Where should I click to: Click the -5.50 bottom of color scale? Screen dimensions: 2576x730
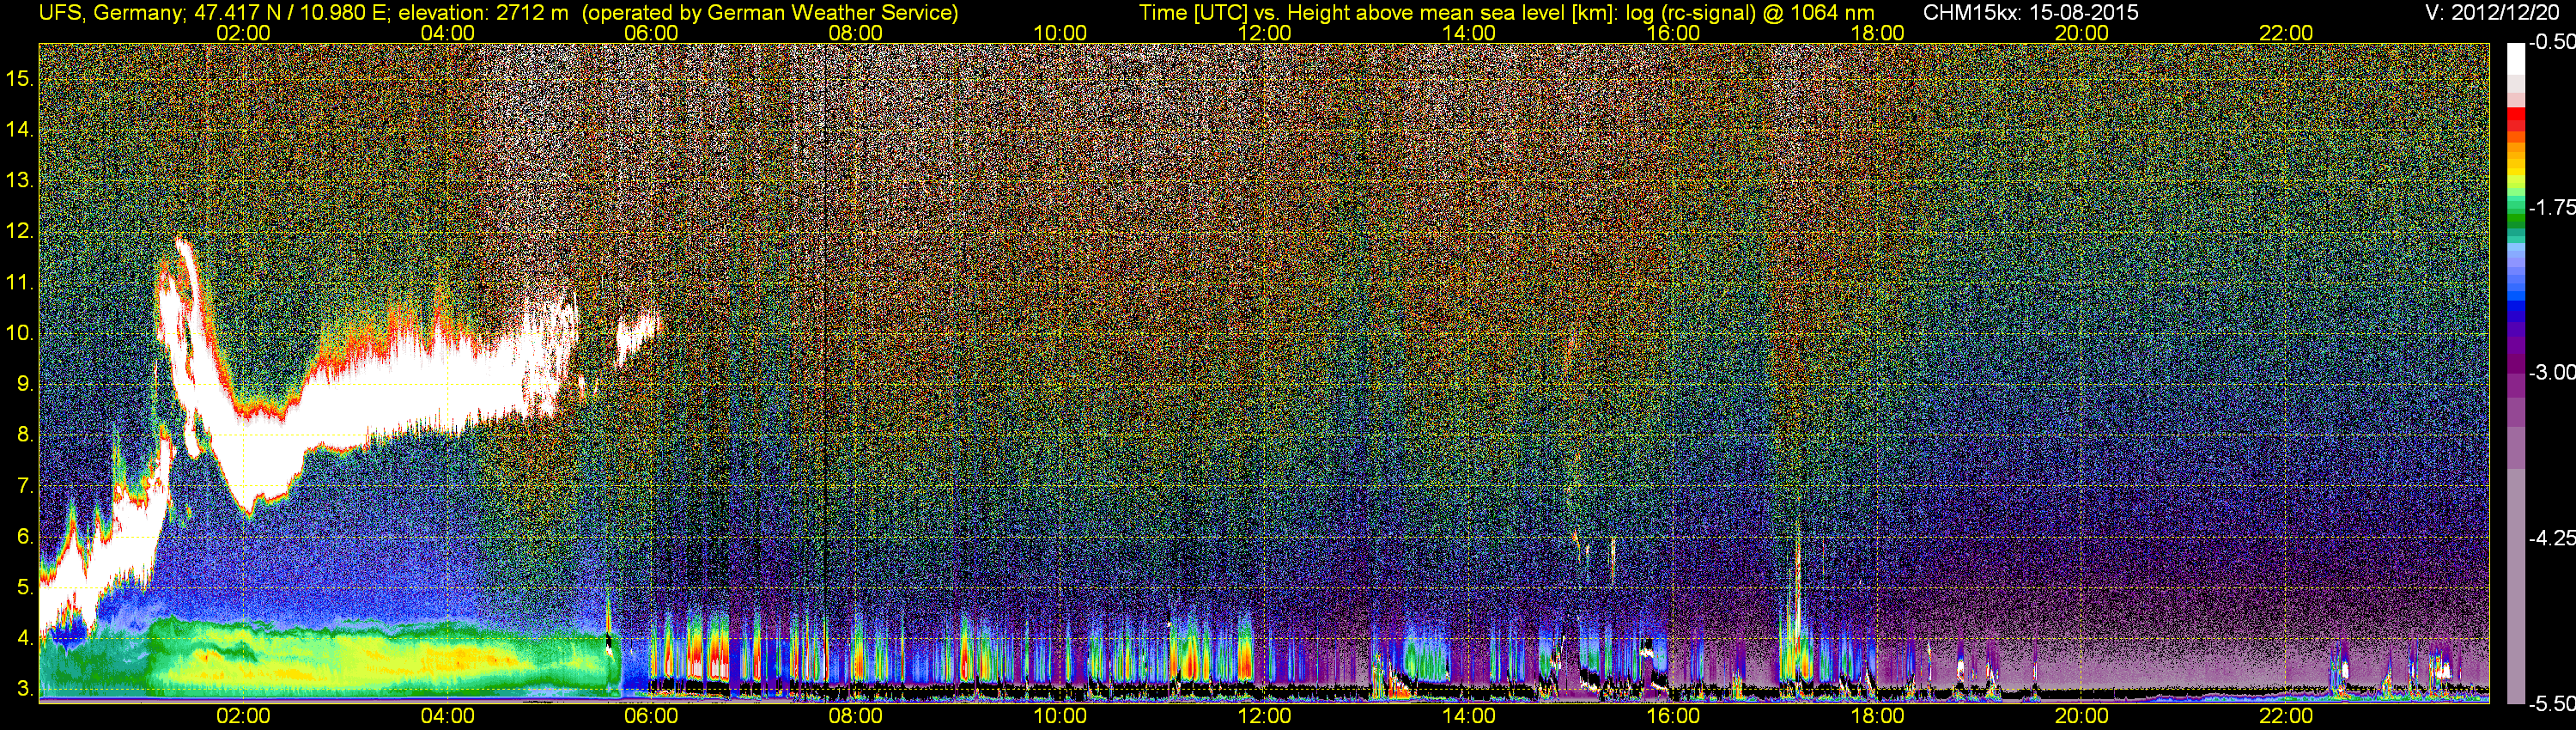click(2551, 704)
